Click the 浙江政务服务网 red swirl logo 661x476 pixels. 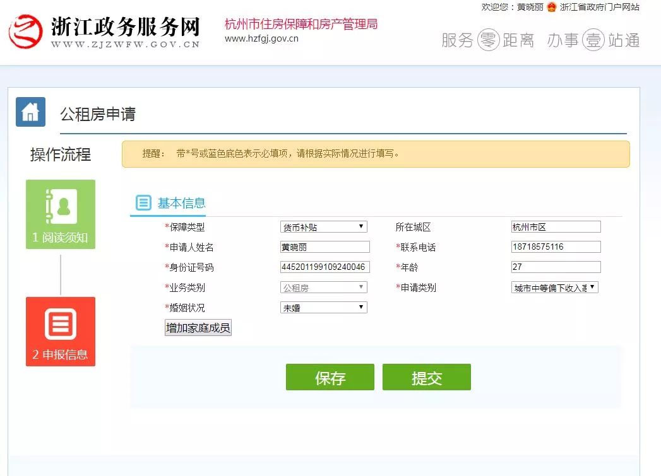[x=25, y=32]
